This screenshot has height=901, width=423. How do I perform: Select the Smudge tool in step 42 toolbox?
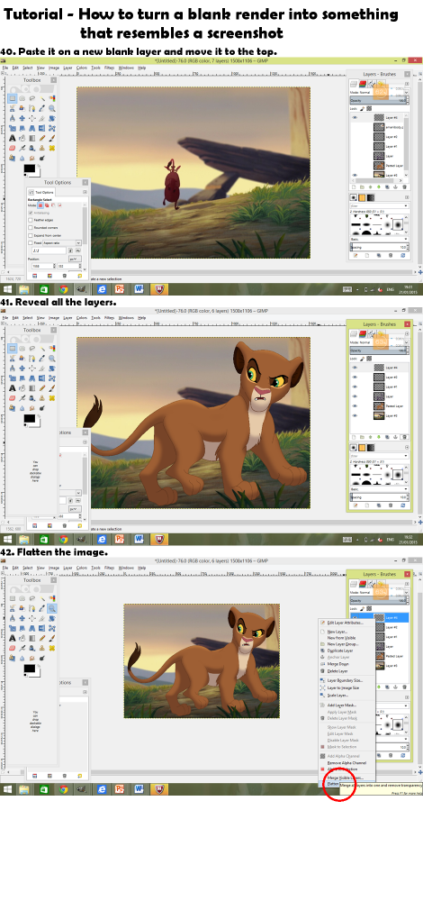[32, 659]
